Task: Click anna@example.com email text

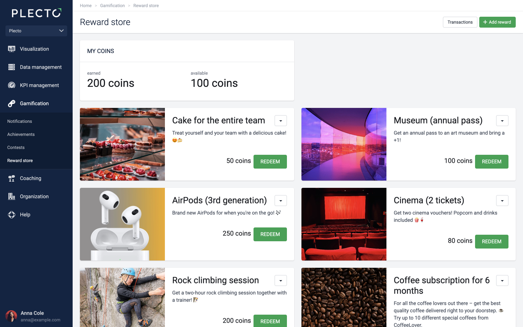Action: [40, 320]
